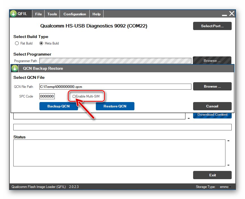Select the Flat Build radio button
The image size is (245, 199).
click(17, 43)
